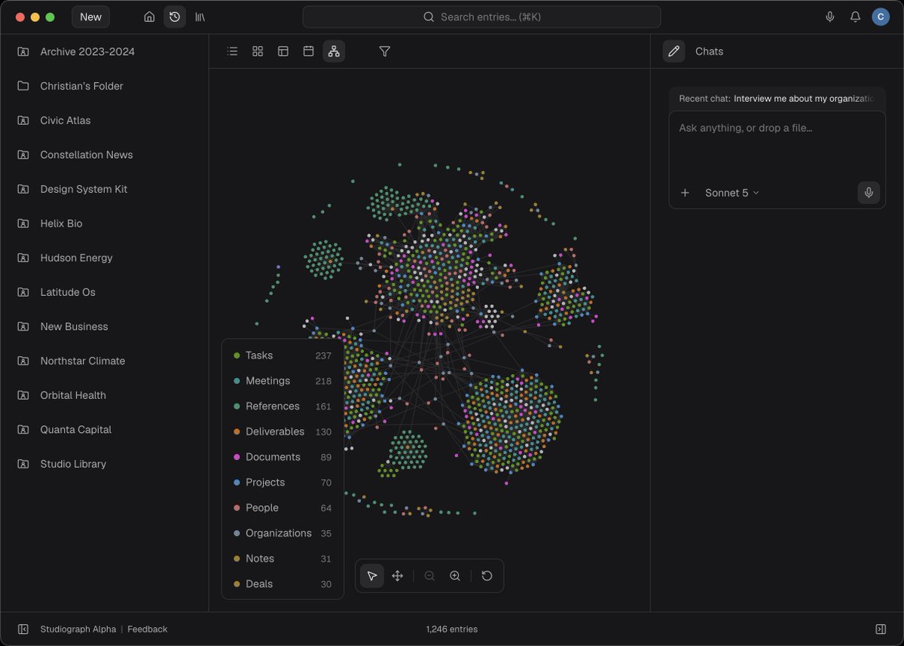Reset the graph view icon

(x=487, y=576)
